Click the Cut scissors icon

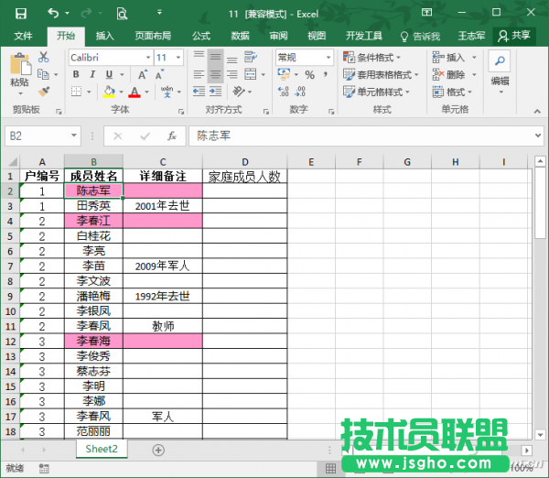point(43,57)
